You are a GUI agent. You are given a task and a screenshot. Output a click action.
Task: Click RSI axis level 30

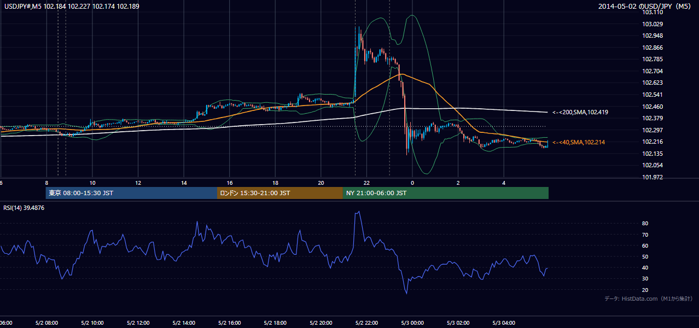pos(645,279)
